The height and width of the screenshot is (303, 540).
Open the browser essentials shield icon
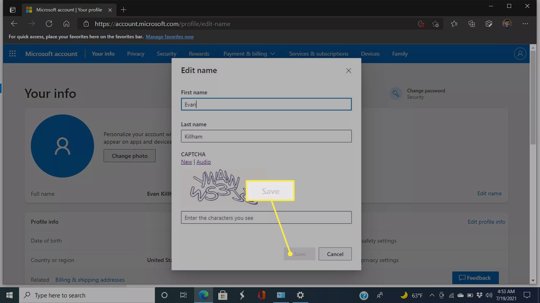tap(489, 24)
